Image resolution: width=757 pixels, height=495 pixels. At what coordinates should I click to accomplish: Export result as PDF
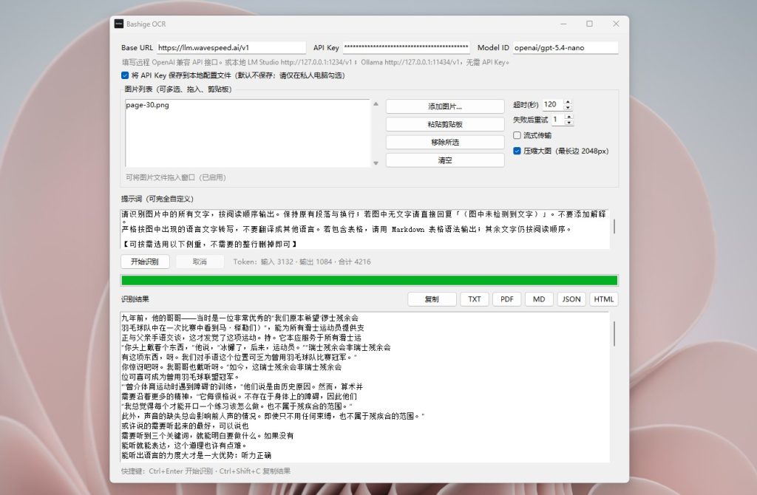click(x=506, y=299)
